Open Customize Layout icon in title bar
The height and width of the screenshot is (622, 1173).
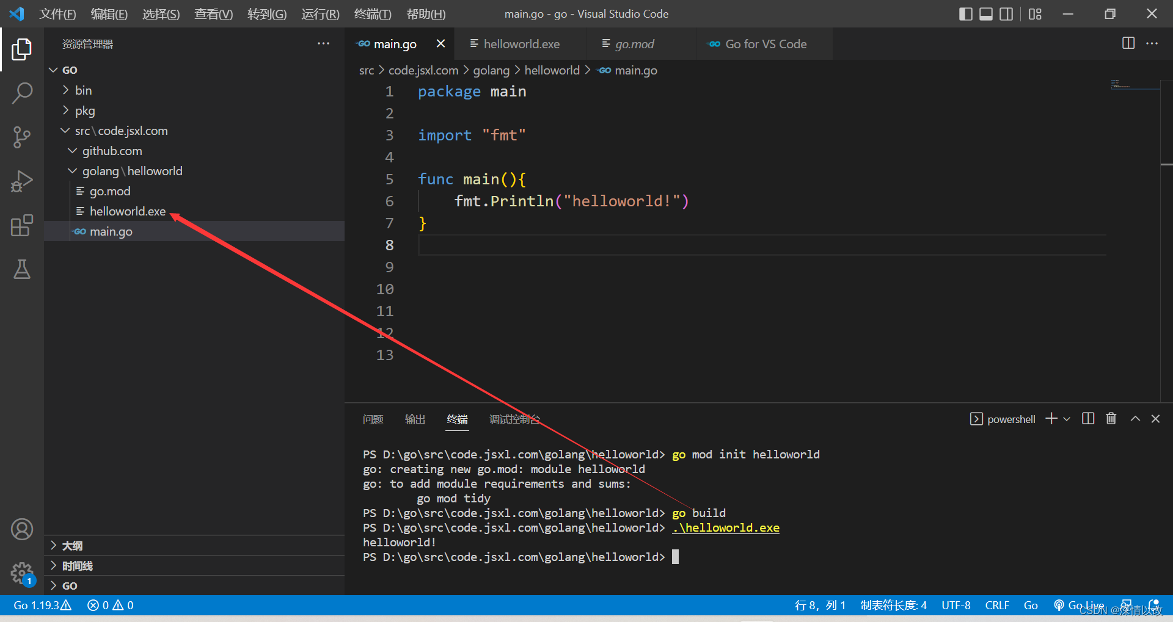tap(1035, 14)
